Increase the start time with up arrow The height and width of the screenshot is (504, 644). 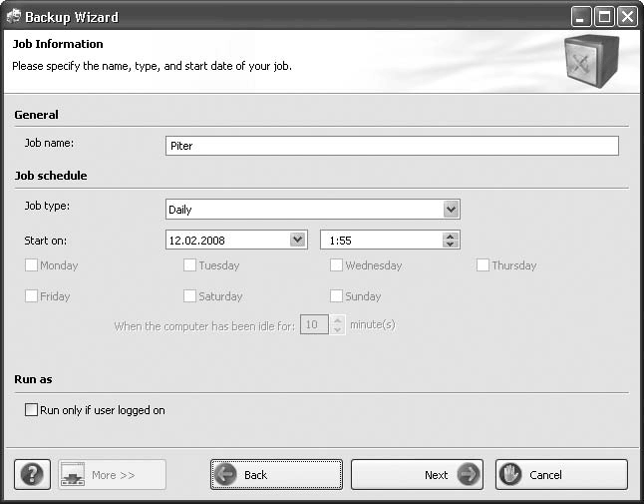[x=451, y=236]
